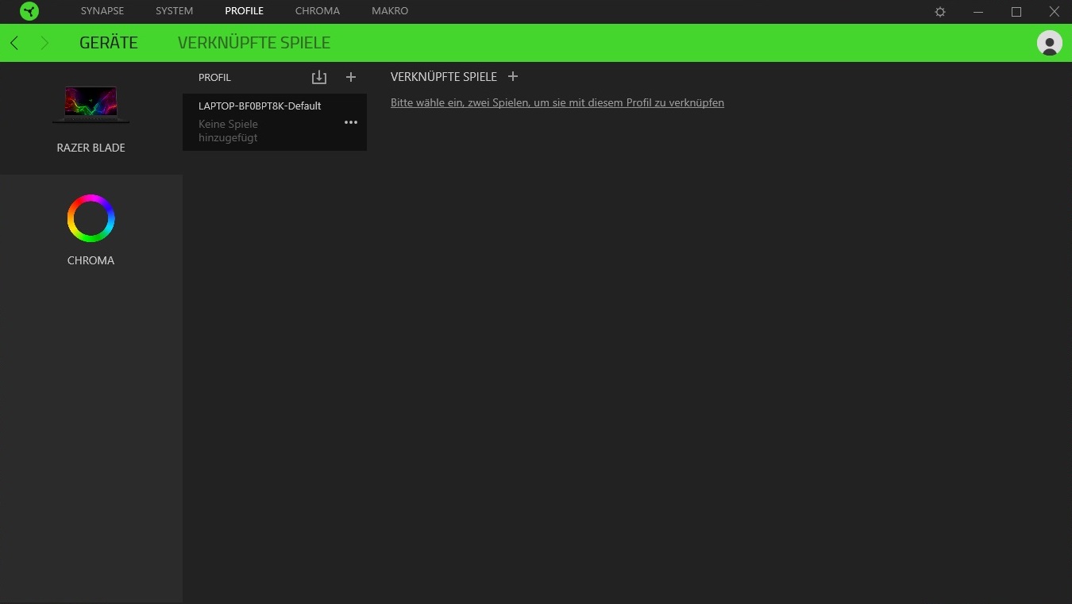Screen dimensions: 1072x604
Task: Minimize the Razer Synapse window
Action: click(978, 12)
